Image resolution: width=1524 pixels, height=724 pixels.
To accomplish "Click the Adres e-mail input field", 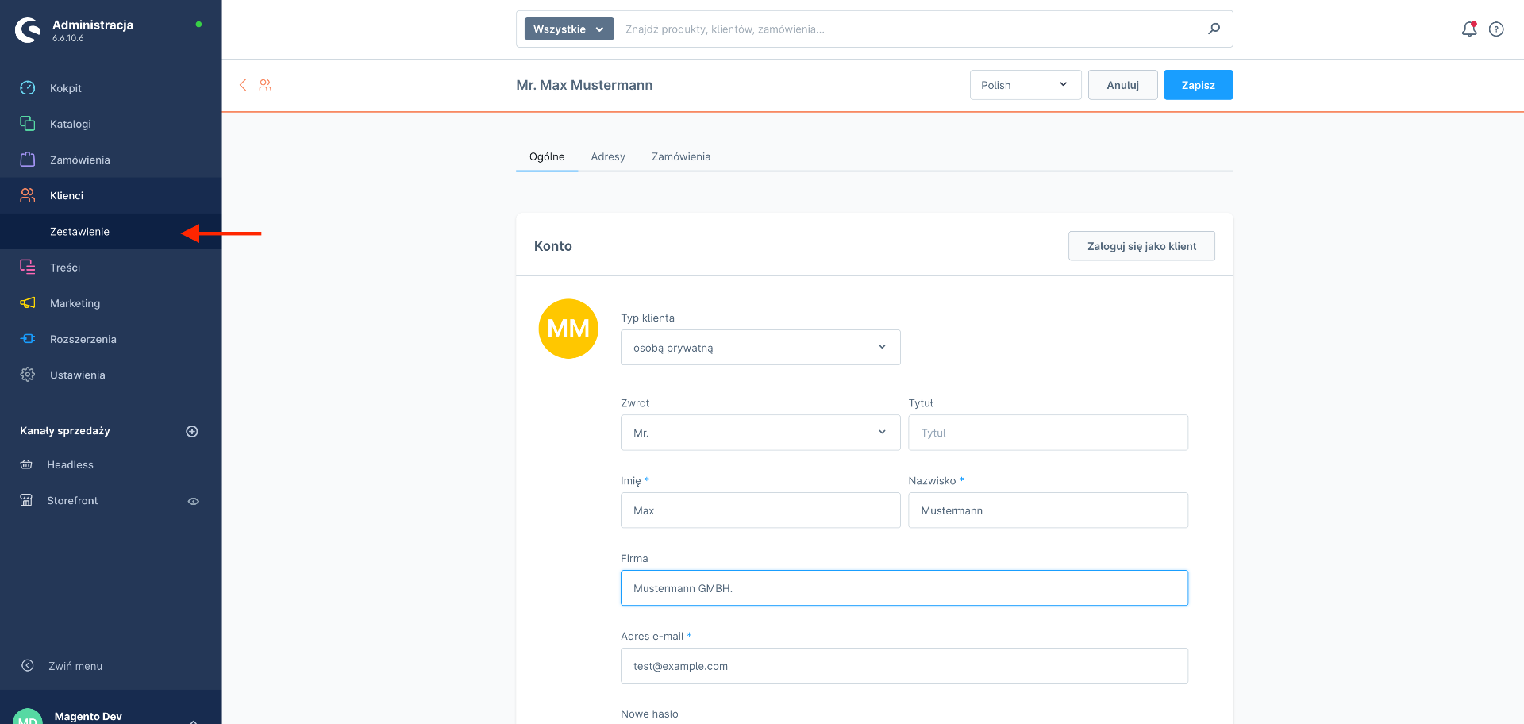I will click(903, 666).
